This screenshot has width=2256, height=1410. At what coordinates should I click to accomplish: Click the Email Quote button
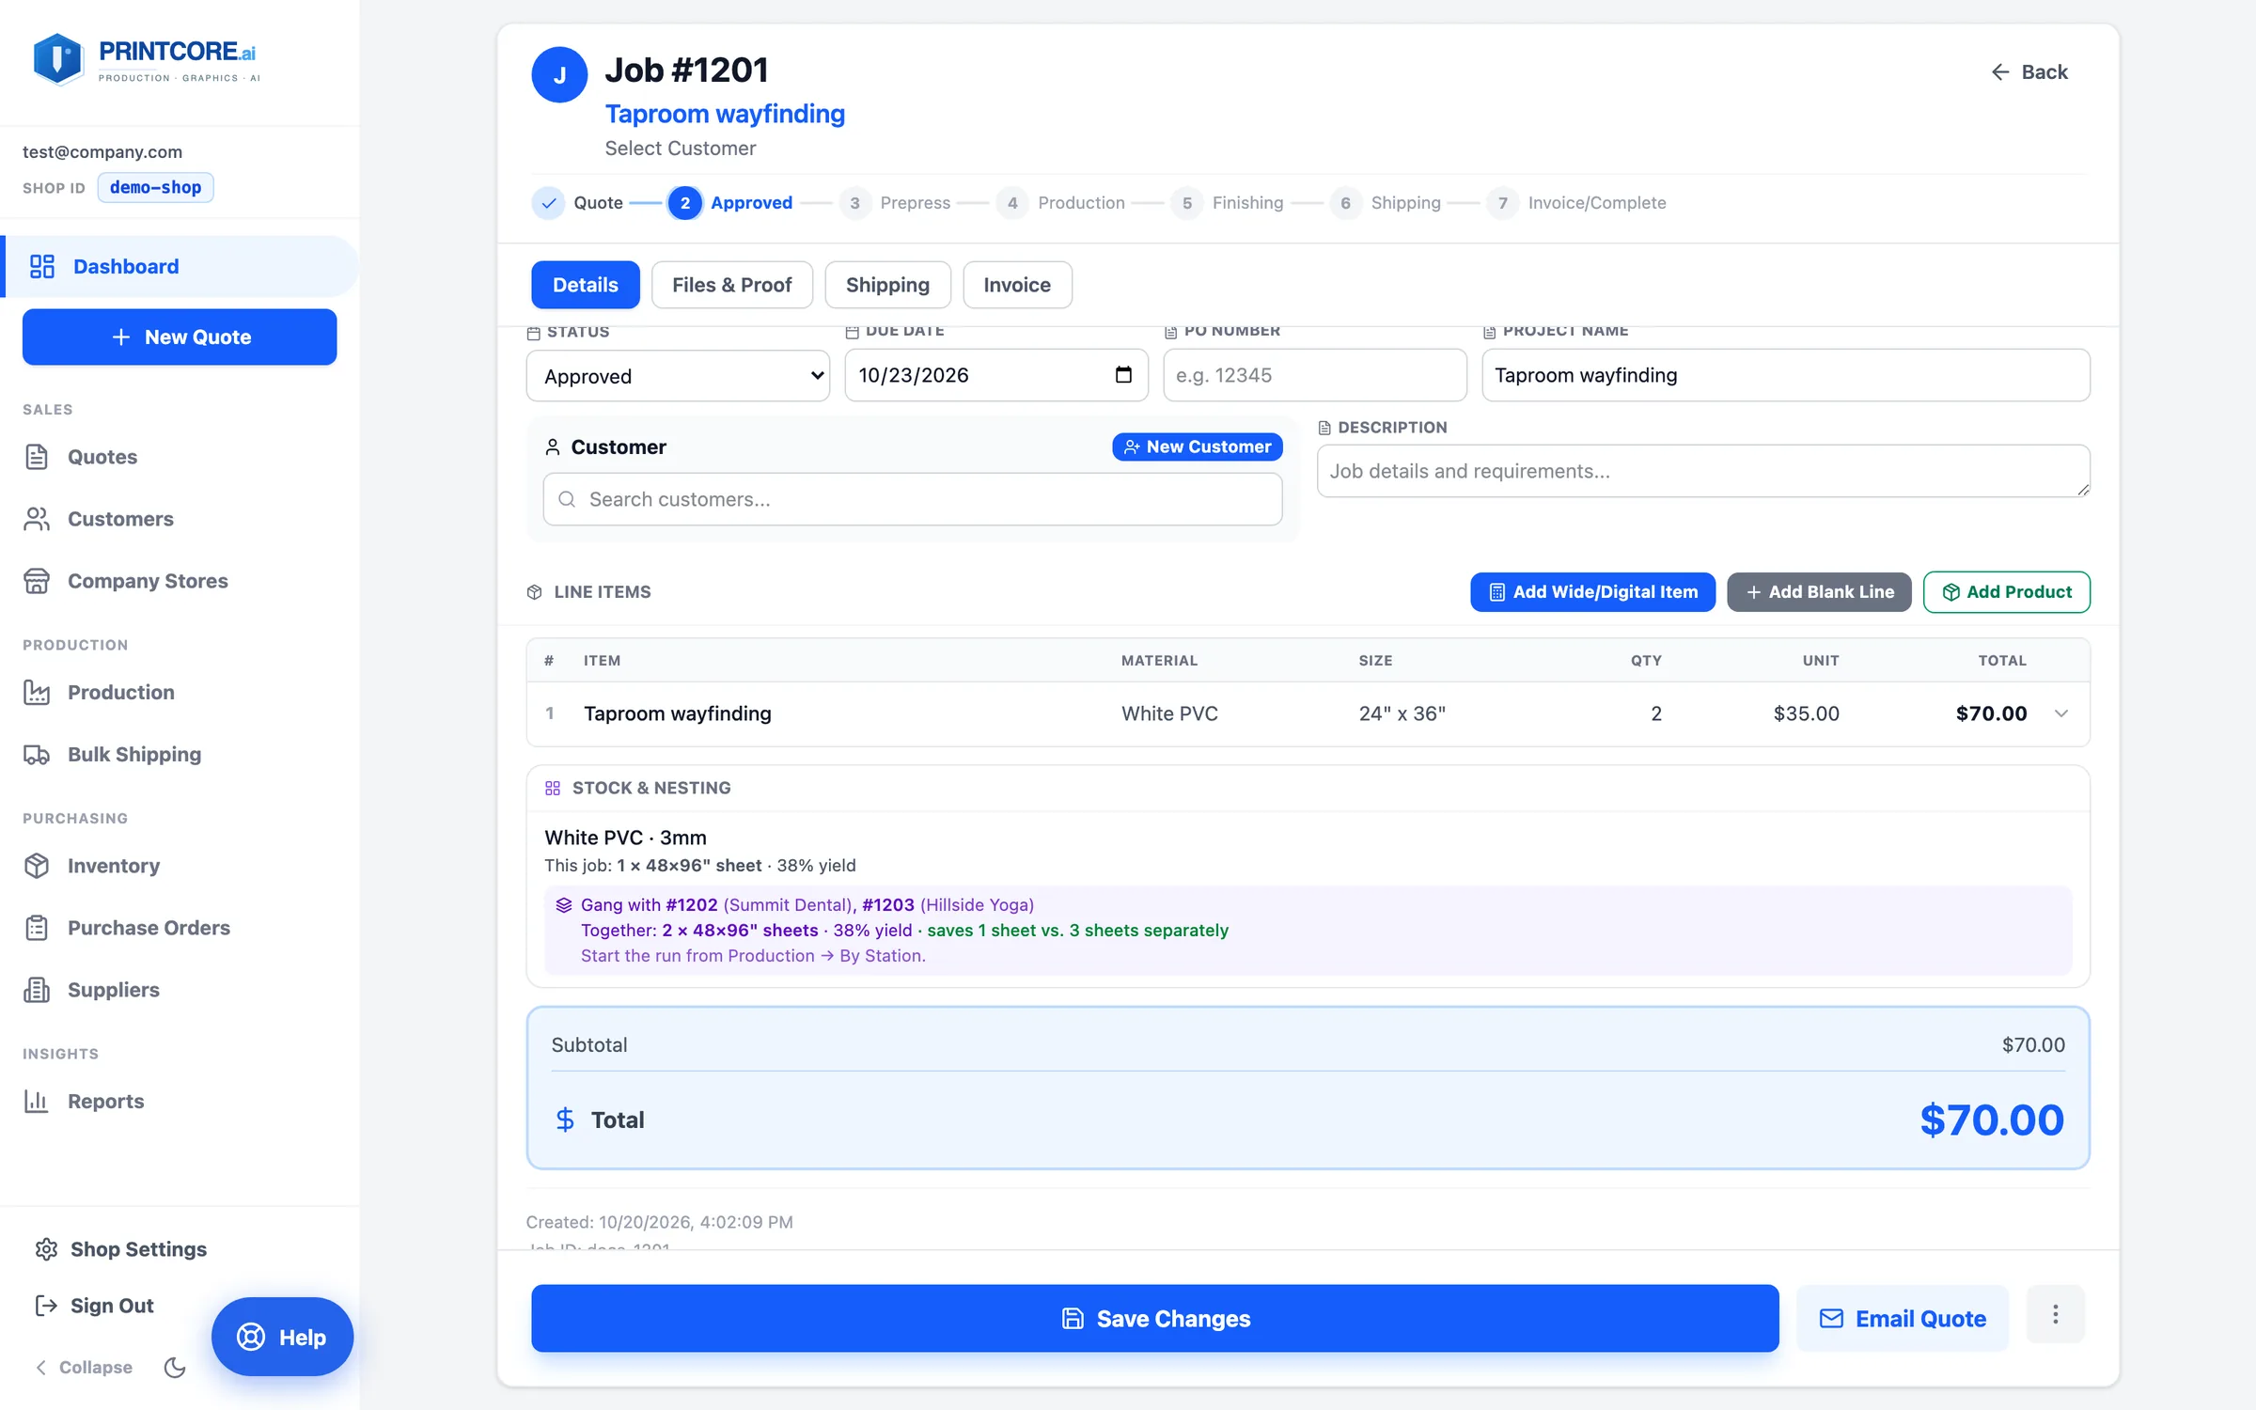(1903, 1319)
